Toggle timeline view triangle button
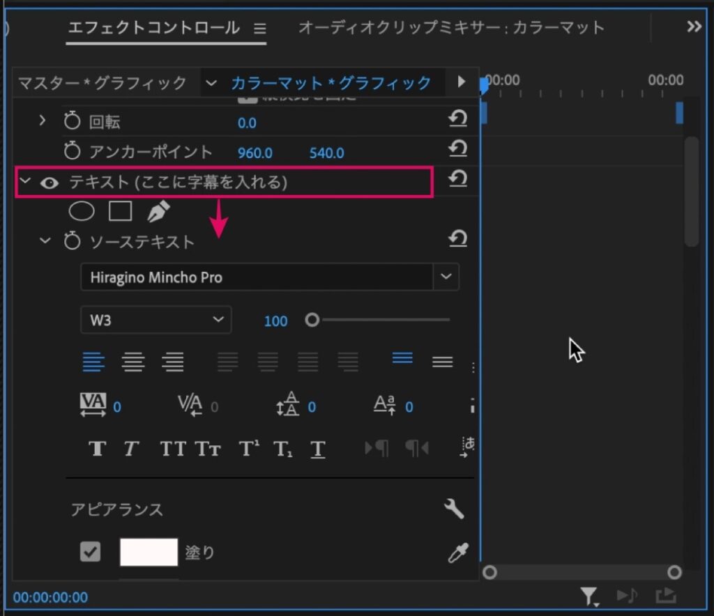Screen dimensions: 714x616 (462, 82)
